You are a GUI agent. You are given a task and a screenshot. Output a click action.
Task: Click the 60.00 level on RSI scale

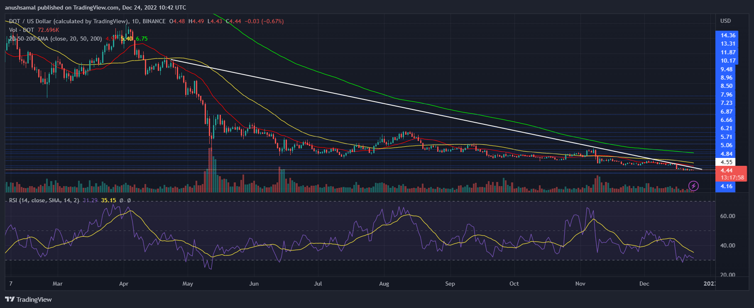[727, 216]
